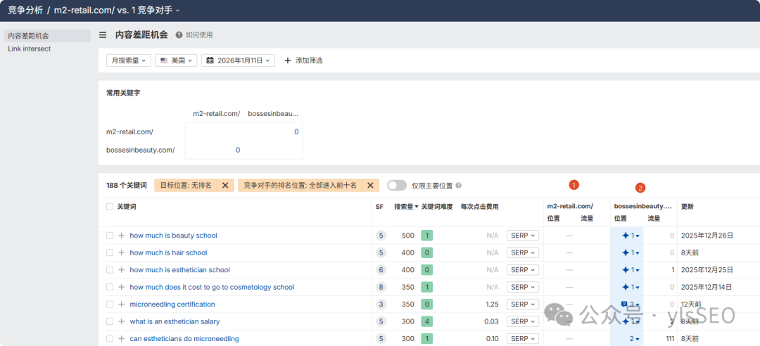Open the hamburger menu beside 内容差距机会
The width and height of the screenshot is (760, 346).
pos(103,35)
